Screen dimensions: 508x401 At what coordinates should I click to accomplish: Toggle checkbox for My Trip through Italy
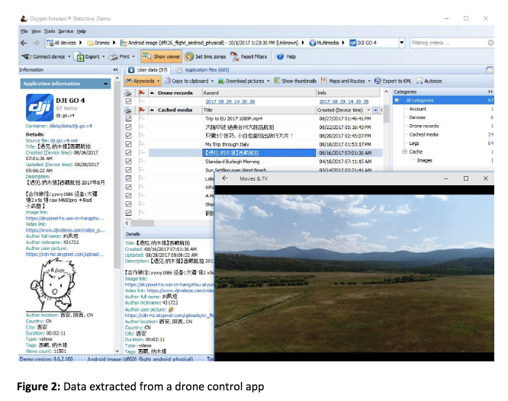coord(128,144)
